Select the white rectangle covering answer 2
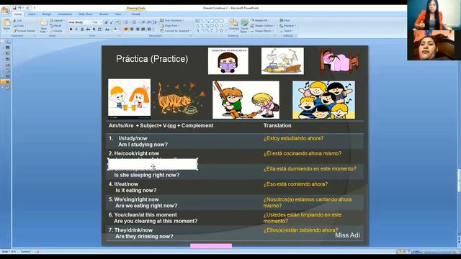 [x=153, y=164]
